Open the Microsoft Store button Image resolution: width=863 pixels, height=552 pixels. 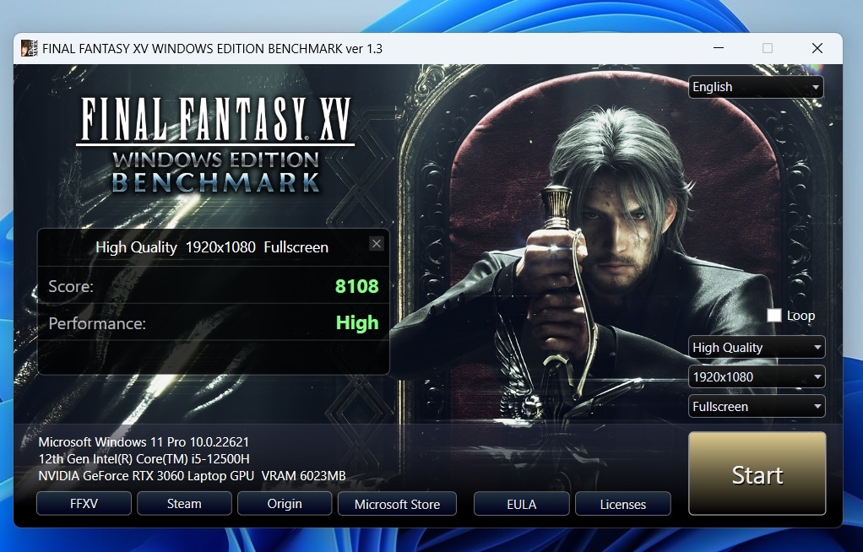coord(397,505)
